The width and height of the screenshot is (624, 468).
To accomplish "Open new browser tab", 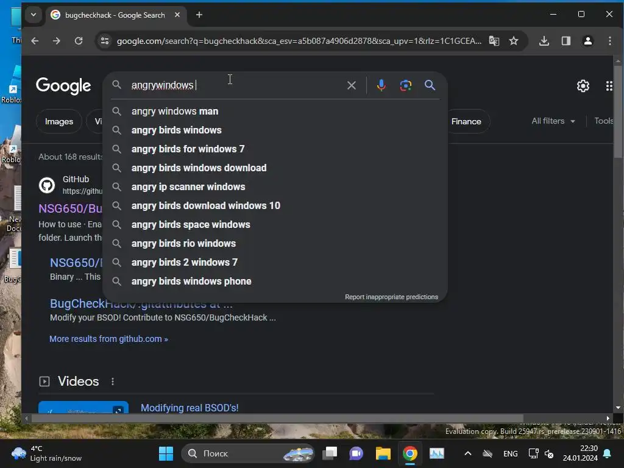I will 199,15.
